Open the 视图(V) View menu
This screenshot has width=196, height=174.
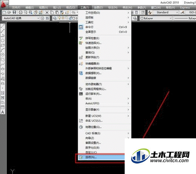tap(44, 7)
